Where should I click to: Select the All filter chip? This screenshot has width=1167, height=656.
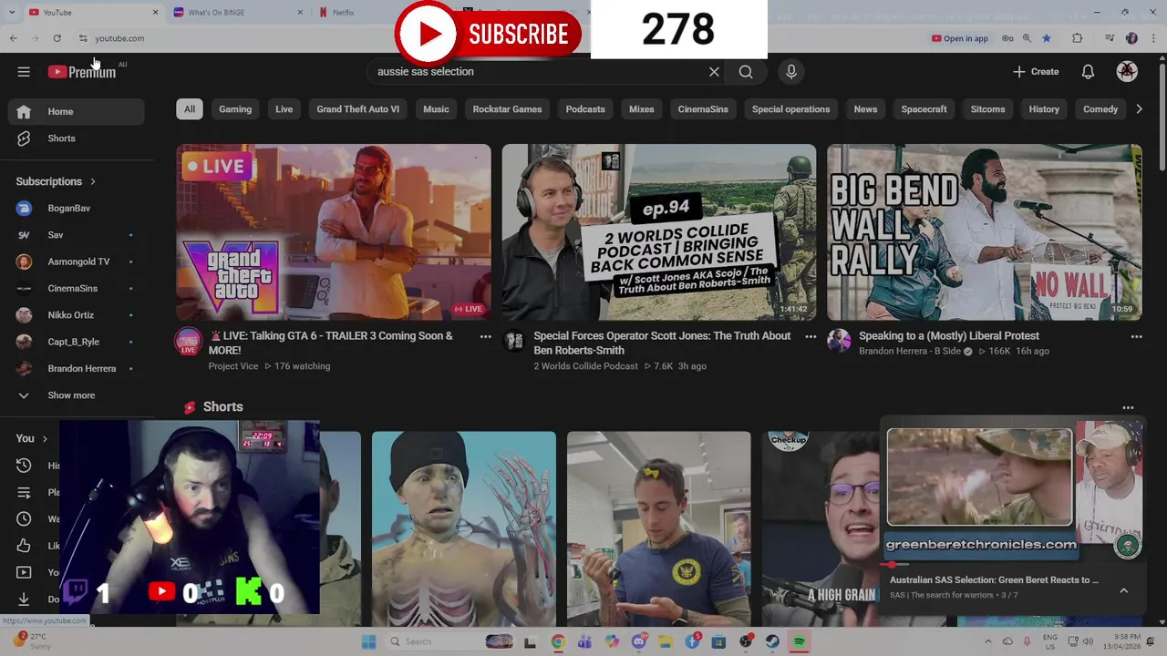[190, 109]
